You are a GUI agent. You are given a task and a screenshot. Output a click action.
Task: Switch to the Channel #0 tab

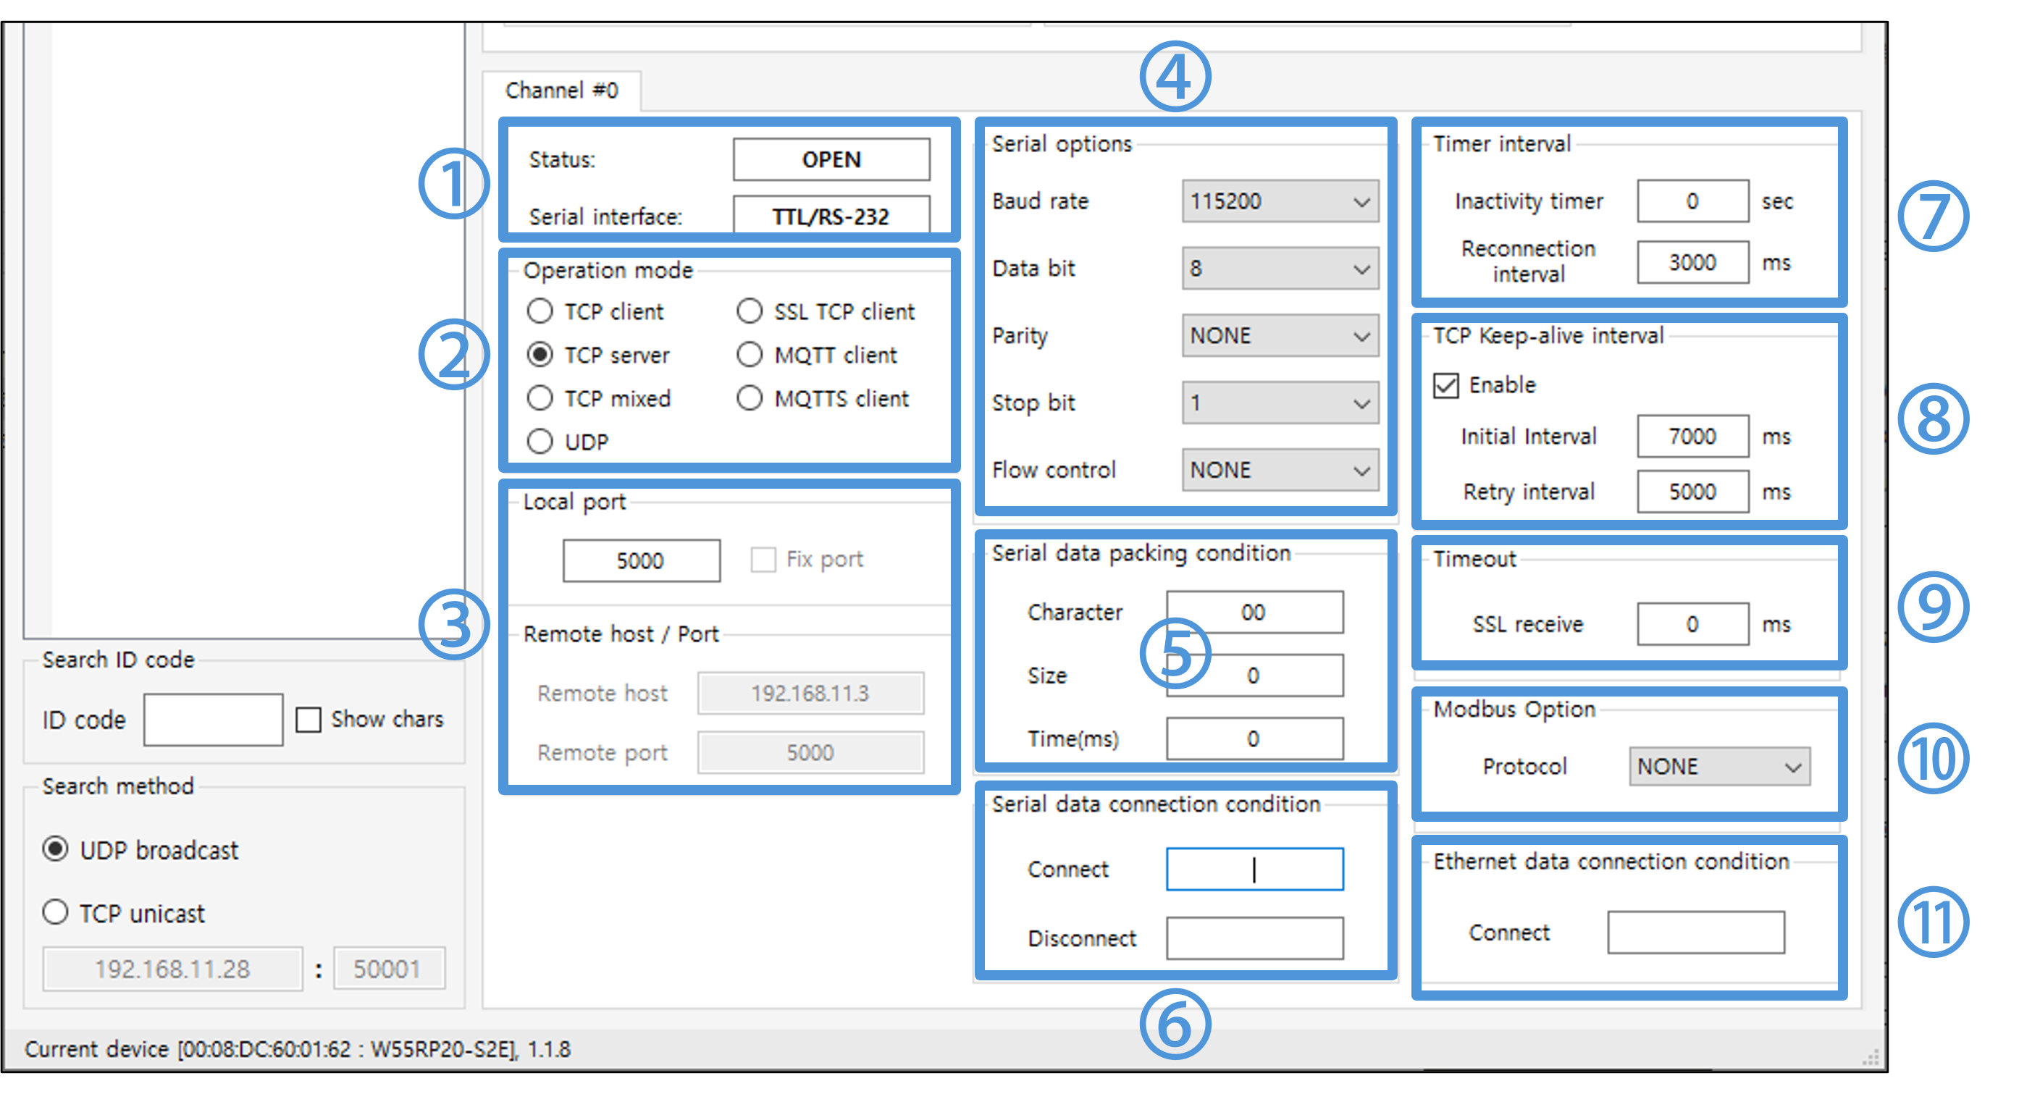click(562, 90)
